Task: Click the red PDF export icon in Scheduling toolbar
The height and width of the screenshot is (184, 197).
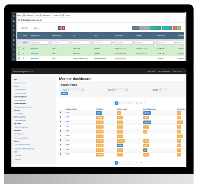Action: [x=175, y=28]
